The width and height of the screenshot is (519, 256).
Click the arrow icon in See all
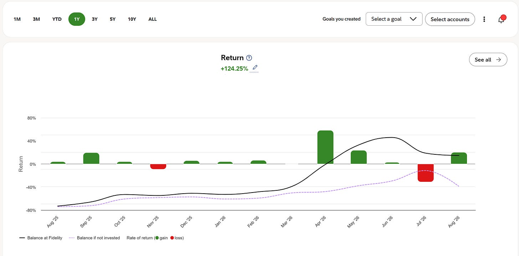(499, 60)
